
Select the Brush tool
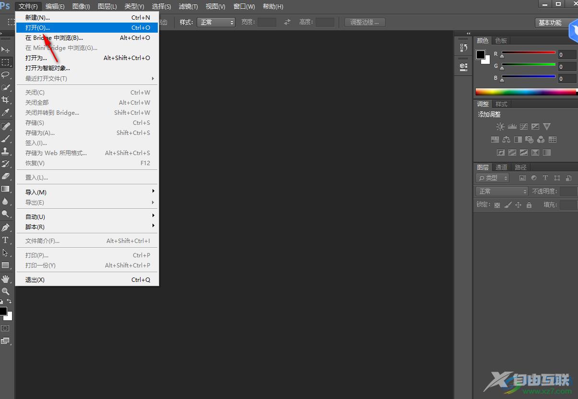[x=6, y=139]
